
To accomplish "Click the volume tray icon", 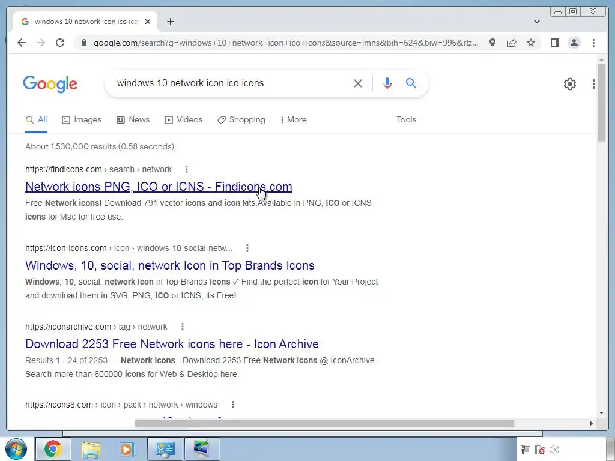I will [x=554, y=450].
